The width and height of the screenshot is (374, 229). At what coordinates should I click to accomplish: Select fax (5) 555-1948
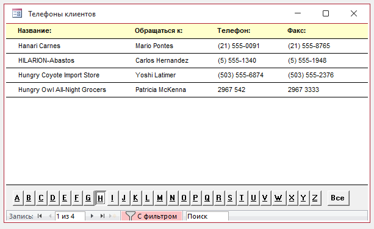[x=307, y=60]
